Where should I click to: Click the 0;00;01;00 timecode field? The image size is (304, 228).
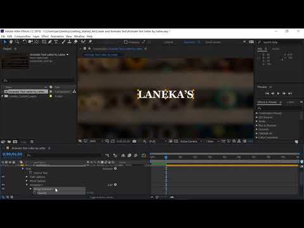(12, 155)
